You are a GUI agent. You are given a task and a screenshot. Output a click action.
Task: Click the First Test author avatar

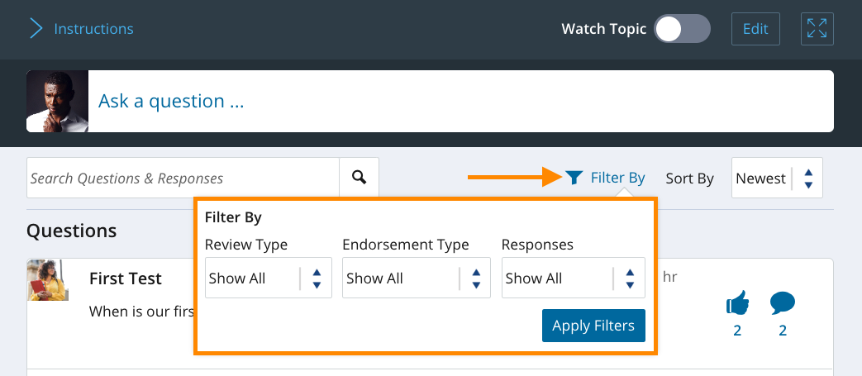48,280
